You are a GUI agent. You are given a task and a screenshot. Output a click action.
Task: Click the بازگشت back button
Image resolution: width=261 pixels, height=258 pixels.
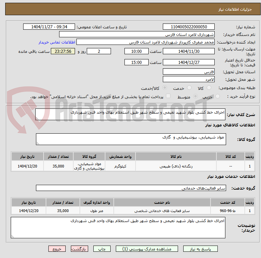click(79, 249)
